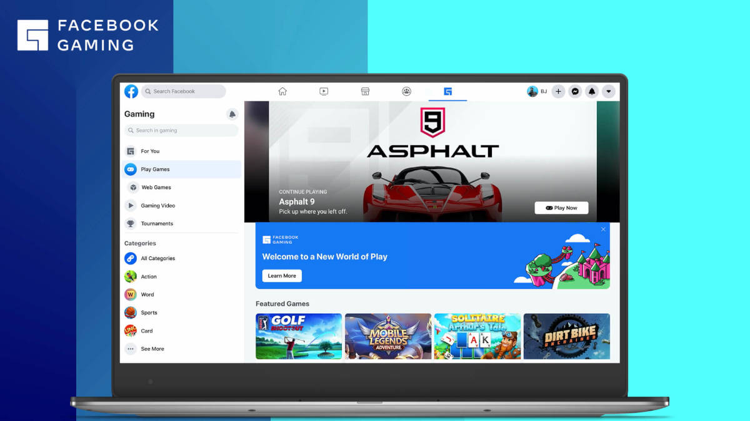Focus the Search in gaming field

coord(181,130)
